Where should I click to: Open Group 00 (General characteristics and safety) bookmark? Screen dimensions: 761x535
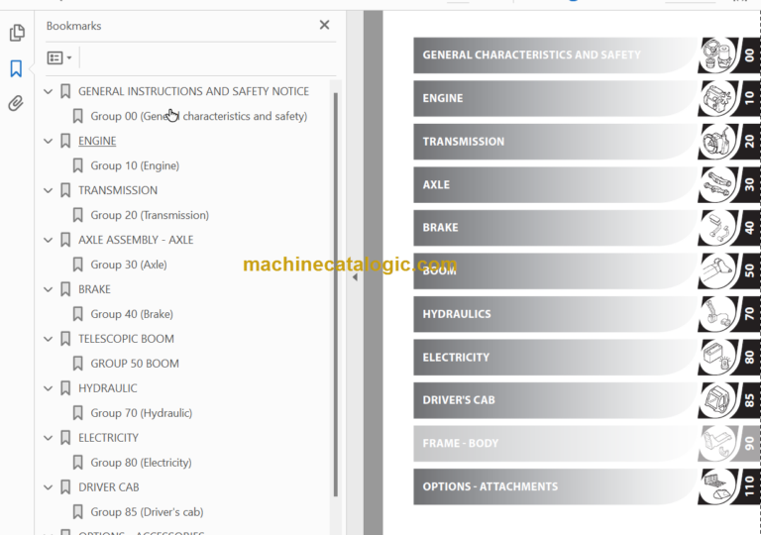pyautogui.click(x=199, y=116)
